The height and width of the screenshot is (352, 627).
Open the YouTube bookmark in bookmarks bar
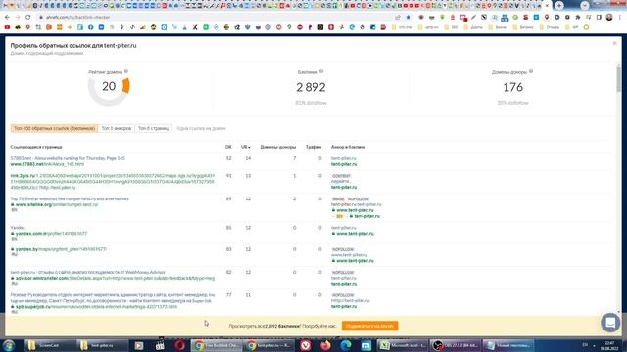click(x=7, y=27)
